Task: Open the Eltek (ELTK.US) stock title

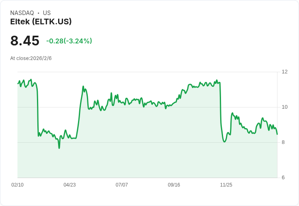Action: pyautogui.click(x=41, y=22)
